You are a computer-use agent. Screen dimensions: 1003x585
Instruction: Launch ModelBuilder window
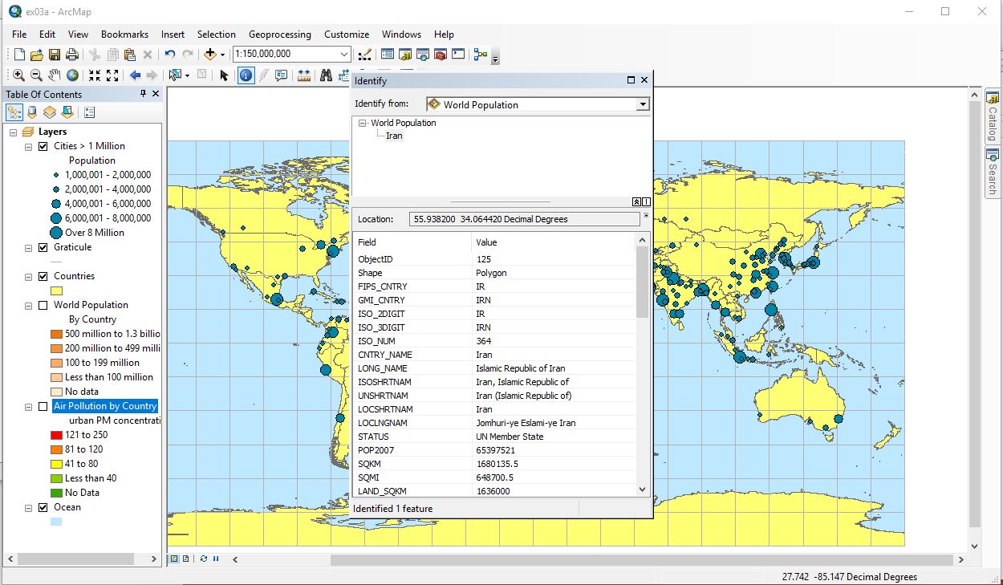tap(481, 55)
